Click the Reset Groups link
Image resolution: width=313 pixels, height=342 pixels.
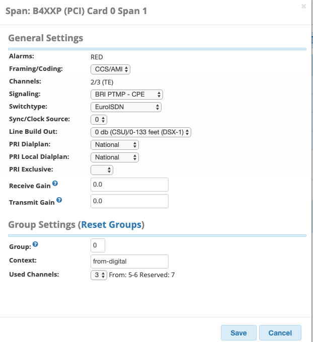[111, 224]
